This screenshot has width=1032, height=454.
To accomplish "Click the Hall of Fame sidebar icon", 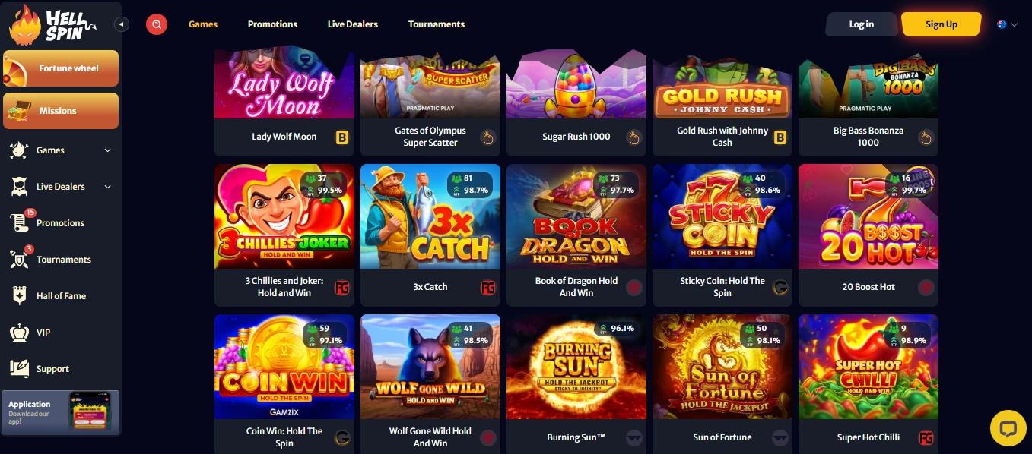I will pos(20,296).
